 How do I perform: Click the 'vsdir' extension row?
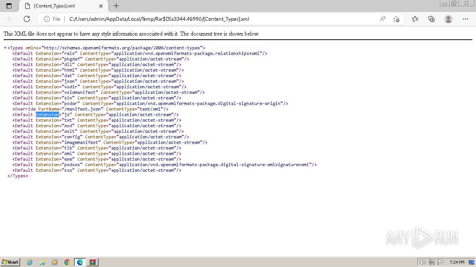coord(100,87)
